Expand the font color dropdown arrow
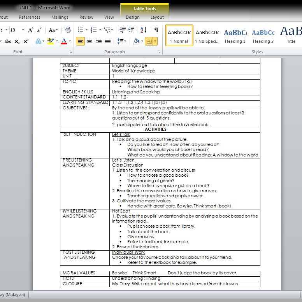Image resolution: width=302 pixels, height=302 pixels. pyautogui.click(x=70, y=41)
